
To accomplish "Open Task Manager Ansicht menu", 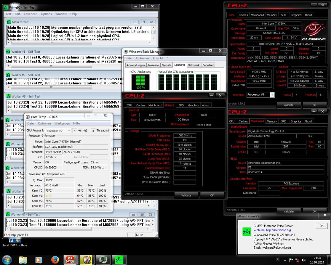I will (x=158, y=58).
